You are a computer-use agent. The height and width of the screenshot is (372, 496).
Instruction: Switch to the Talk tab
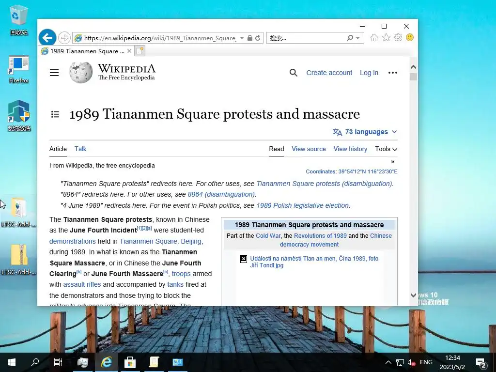click(x=80, y=149)
